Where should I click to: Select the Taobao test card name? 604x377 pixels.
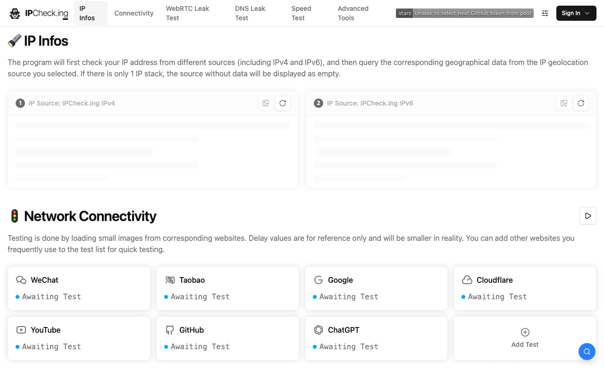coord(192,280)
